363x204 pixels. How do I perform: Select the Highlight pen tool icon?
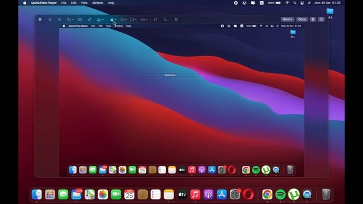click(x=89, y=20)
